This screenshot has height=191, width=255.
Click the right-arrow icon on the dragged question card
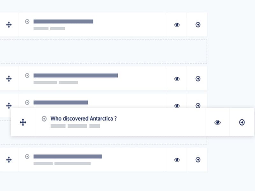point(242,122)
